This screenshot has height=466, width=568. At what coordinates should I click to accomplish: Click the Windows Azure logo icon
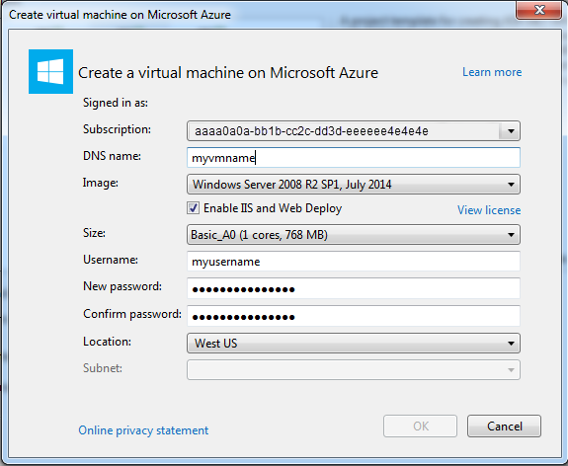pos(50,71)
